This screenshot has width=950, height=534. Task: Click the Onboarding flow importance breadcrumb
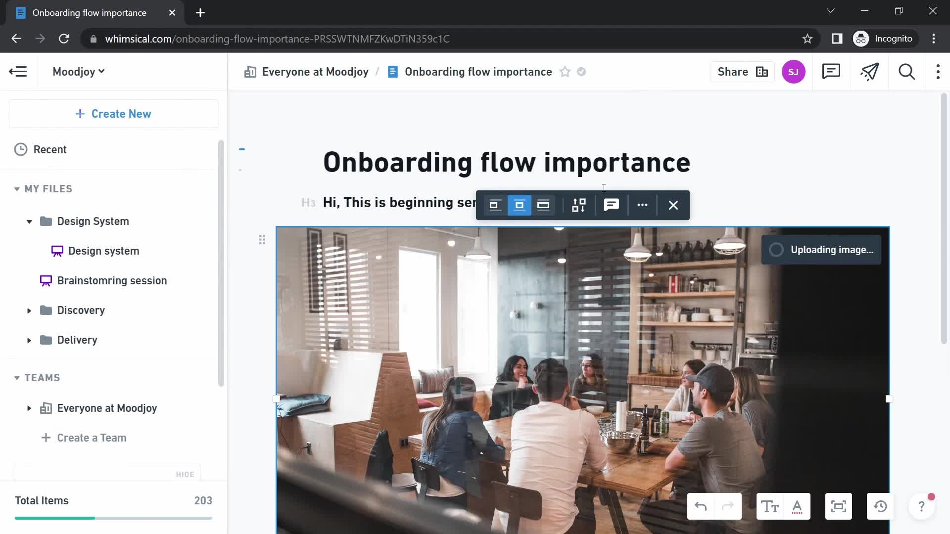click(479, 71)
